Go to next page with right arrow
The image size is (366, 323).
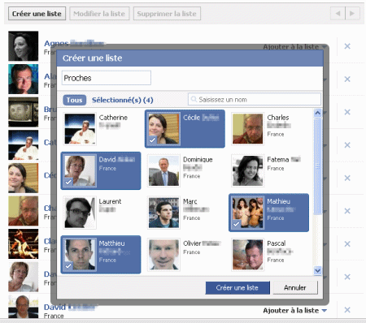click(x=352, y=13)
